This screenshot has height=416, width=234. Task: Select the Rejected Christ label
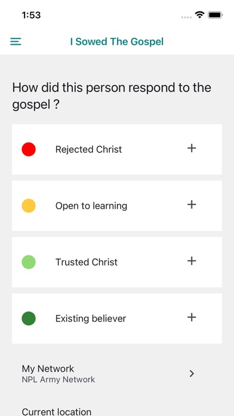click(88, 149)
